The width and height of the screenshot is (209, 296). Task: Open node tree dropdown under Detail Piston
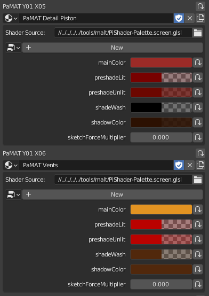tap(13, 48)
